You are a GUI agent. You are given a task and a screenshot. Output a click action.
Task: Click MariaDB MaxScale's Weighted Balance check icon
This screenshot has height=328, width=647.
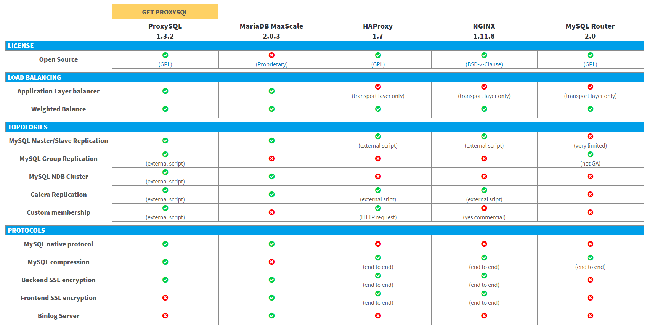coord(271,109)
